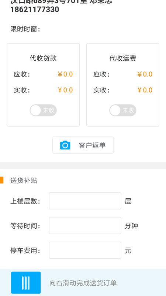Tap the 限时时窗 label
166x296 pixels.
25,29
